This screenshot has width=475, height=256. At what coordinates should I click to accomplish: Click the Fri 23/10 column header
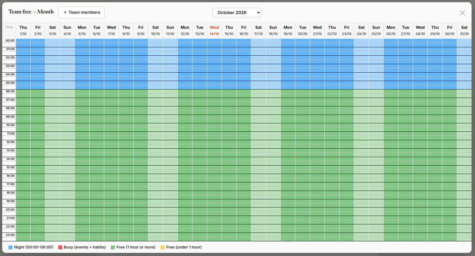(x=347, y=31)
